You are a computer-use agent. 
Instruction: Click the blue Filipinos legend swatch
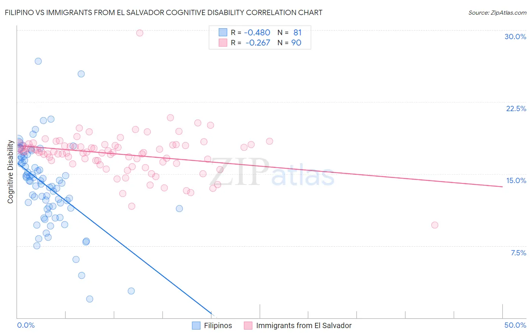coord(196,325)
